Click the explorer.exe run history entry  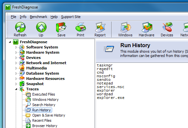(x=111, y=98)
